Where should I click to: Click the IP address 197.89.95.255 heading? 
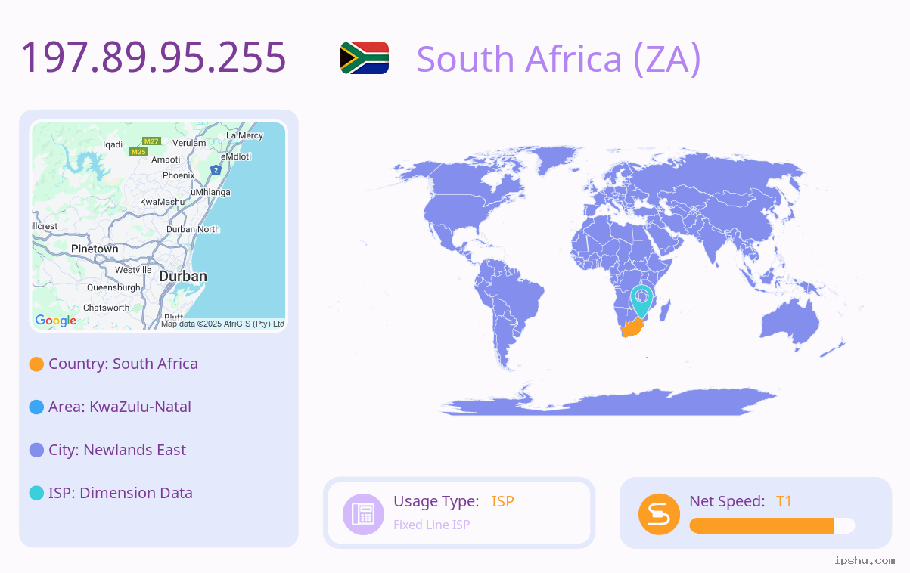154,57
